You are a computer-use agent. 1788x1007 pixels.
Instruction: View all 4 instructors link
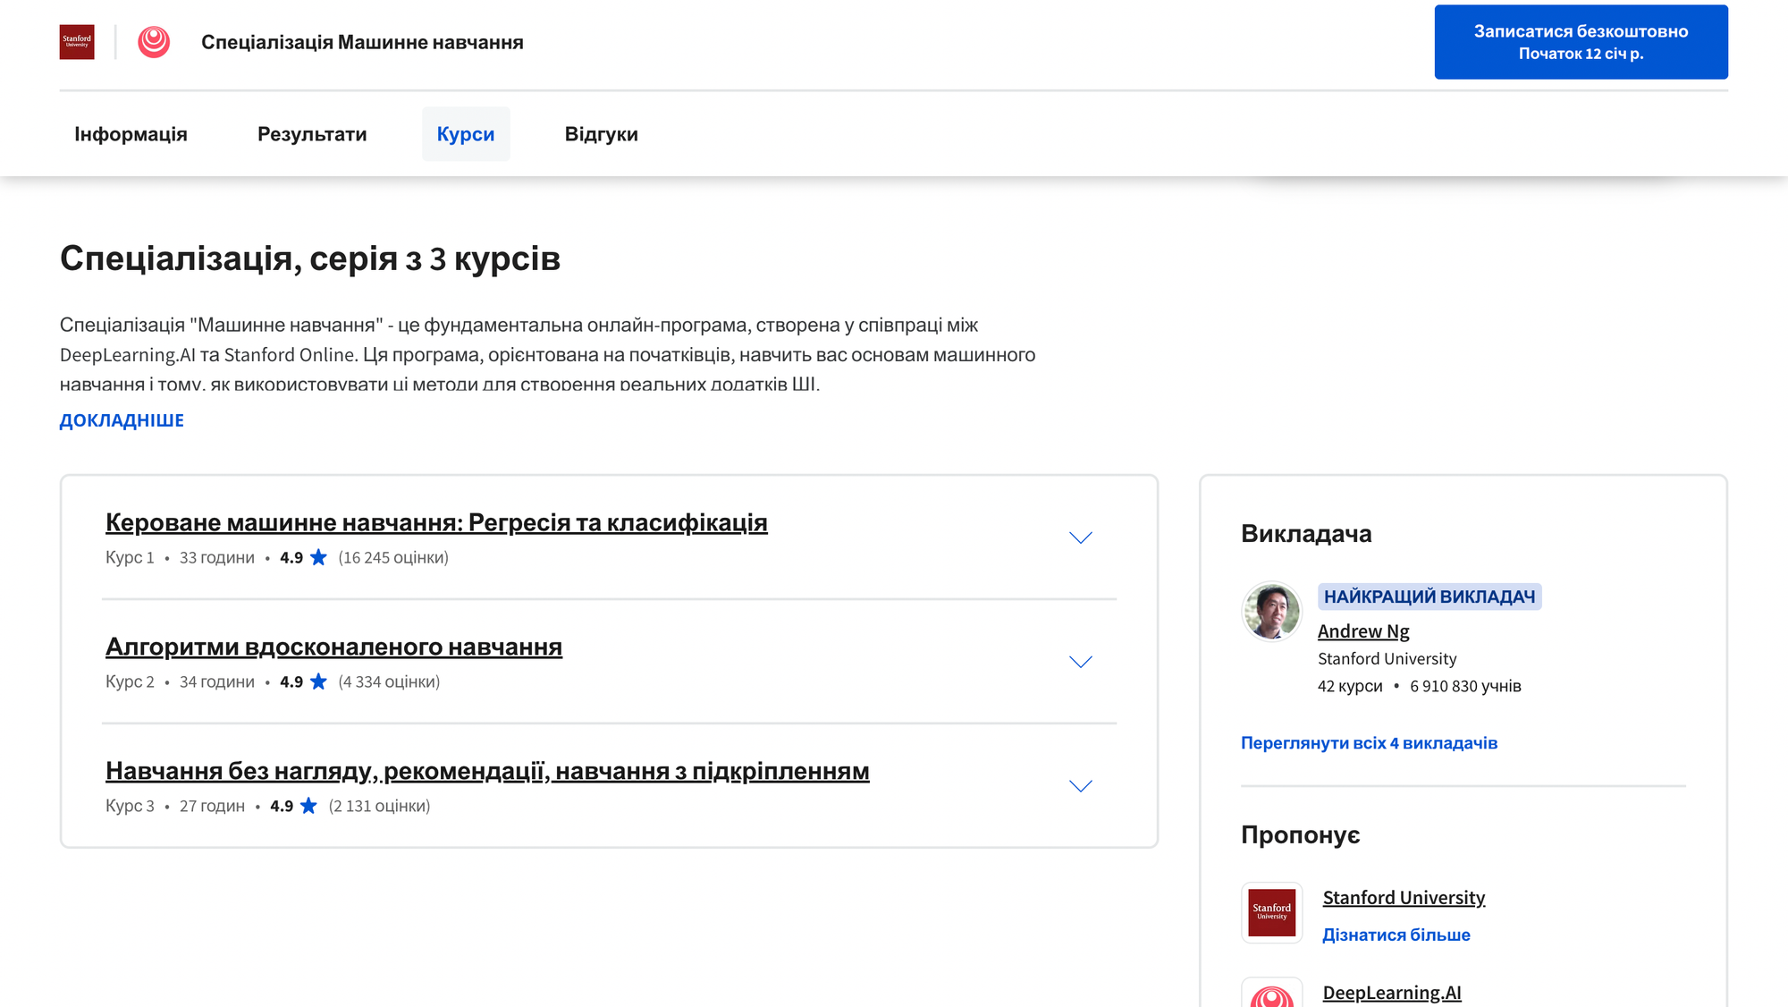[1368, 743]
